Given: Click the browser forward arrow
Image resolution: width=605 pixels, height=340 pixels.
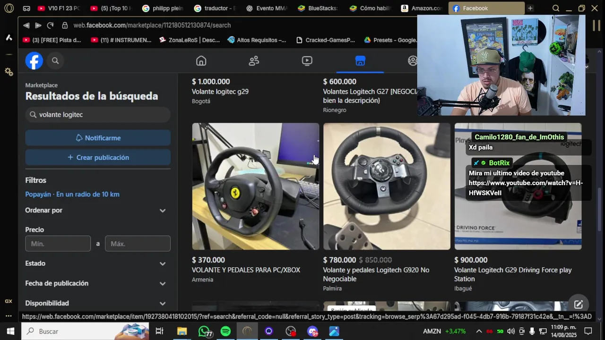Looking at the screenshot, I should click(38, 25).
